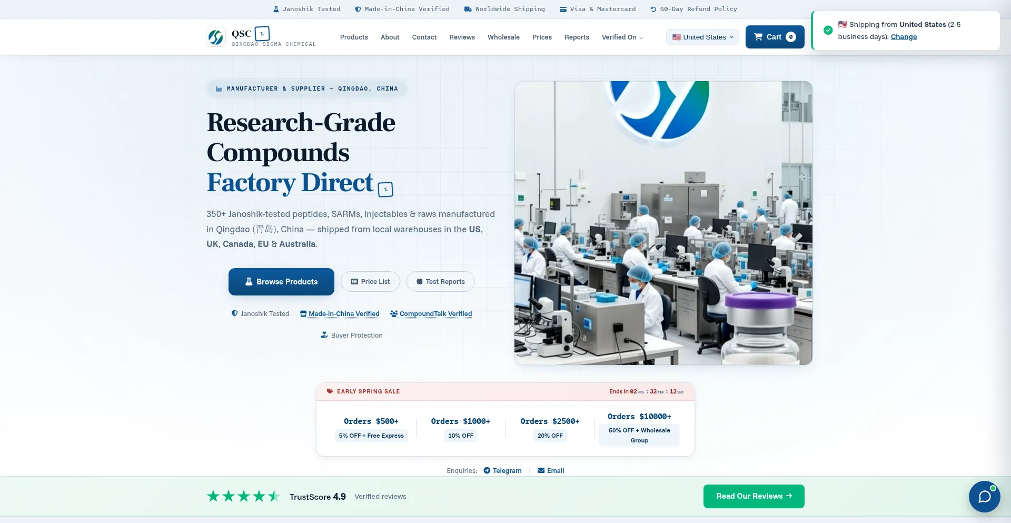
Task: Open the Cart
Action: point(775,37)
